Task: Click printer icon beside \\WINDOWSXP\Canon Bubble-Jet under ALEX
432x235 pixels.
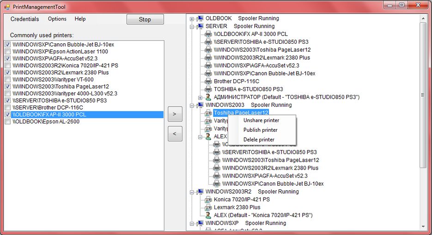Action: (x=217, y=184)
